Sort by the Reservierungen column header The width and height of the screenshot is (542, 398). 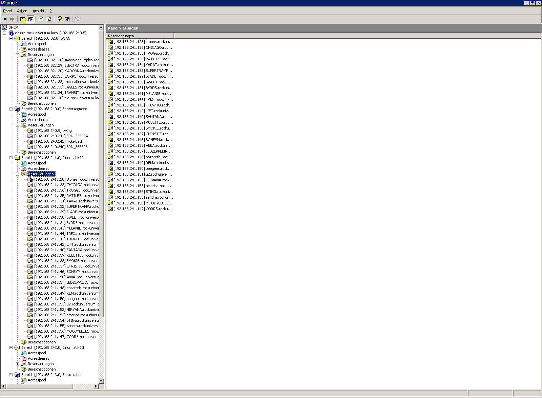tap(140, 36)
